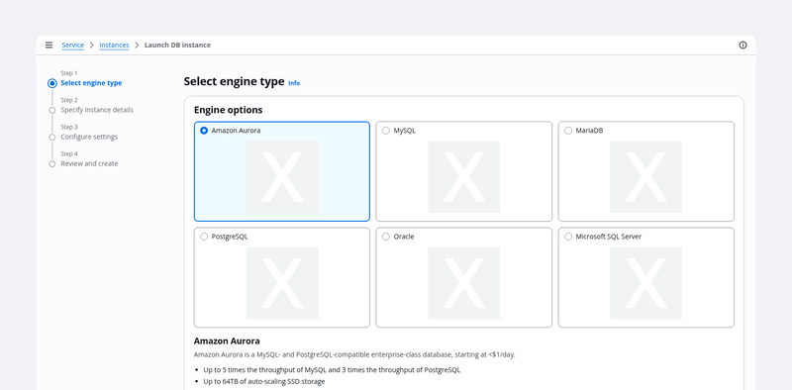792x390 pixels.
Task: Click the info circle icon at top right
Action: click(742, 45)
